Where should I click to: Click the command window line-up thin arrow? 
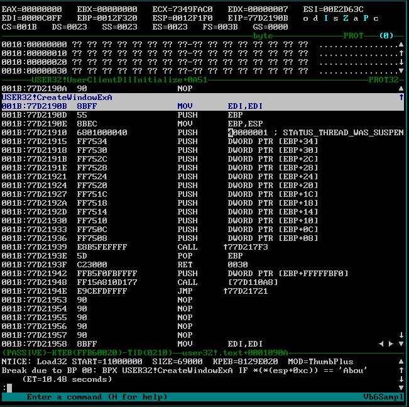click(401, 371)
